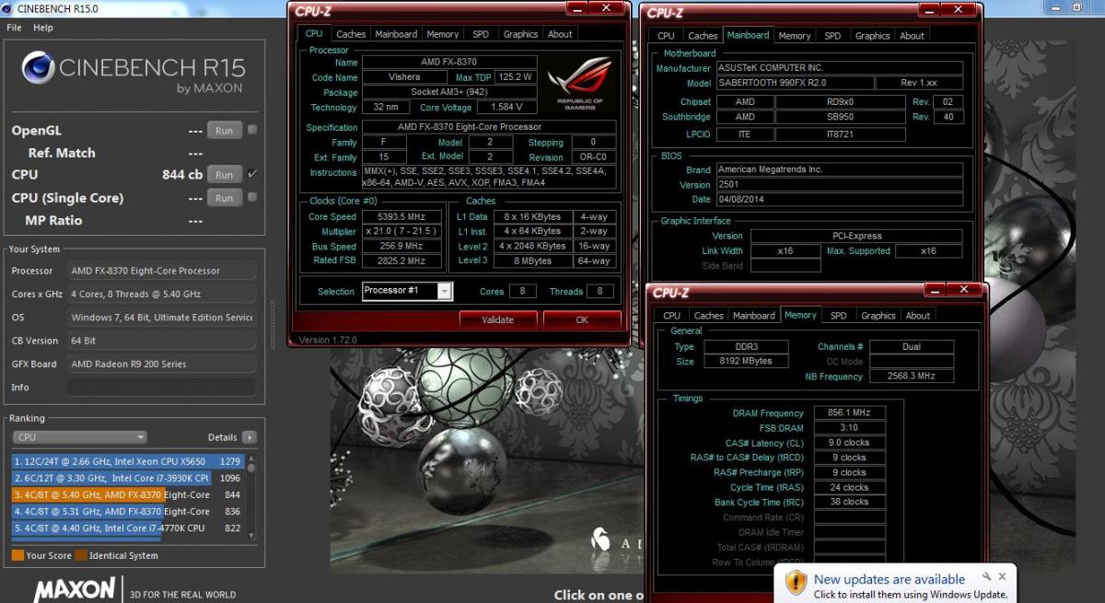Open Graphics tab in Mainboard CPU-Z window
Image resolution: width=1105 pixels, height=603 pixels.
click(x=872, y=36)
